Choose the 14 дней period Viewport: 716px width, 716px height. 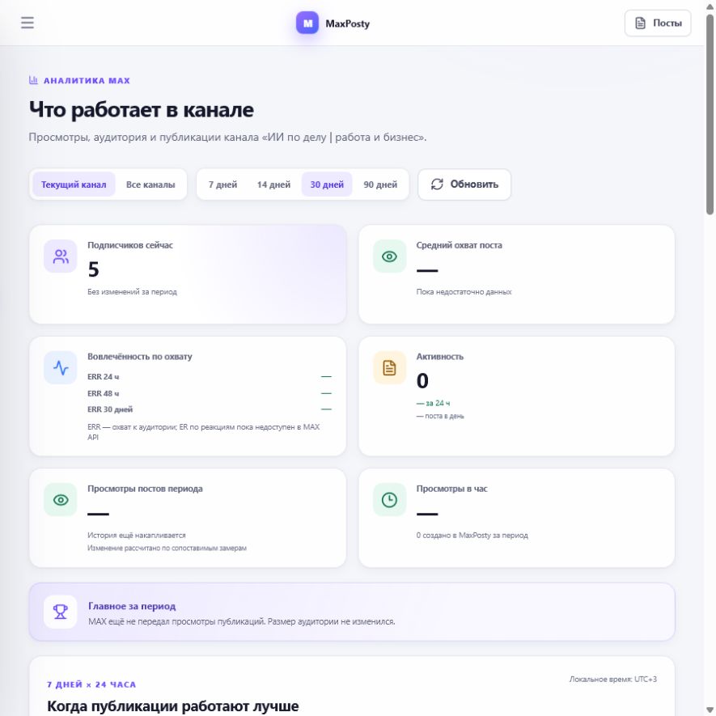(273, 184)
